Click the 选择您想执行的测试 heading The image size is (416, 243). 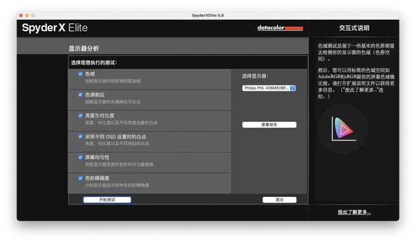coord(94,63)
